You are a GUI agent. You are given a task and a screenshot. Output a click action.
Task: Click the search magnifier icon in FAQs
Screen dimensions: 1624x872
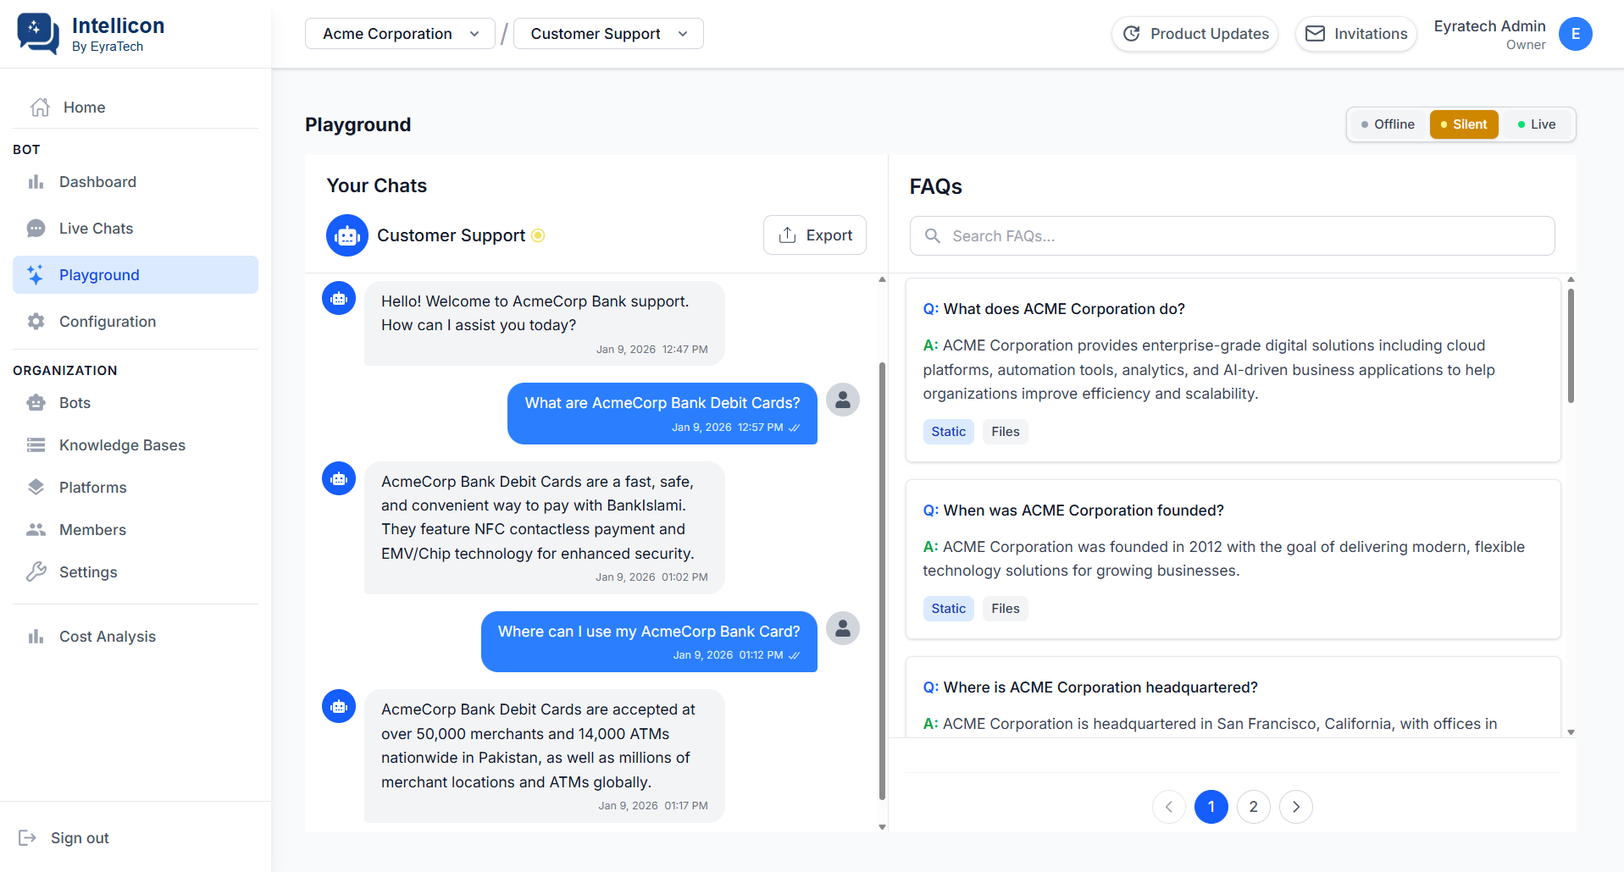click(x=933, y=236)
